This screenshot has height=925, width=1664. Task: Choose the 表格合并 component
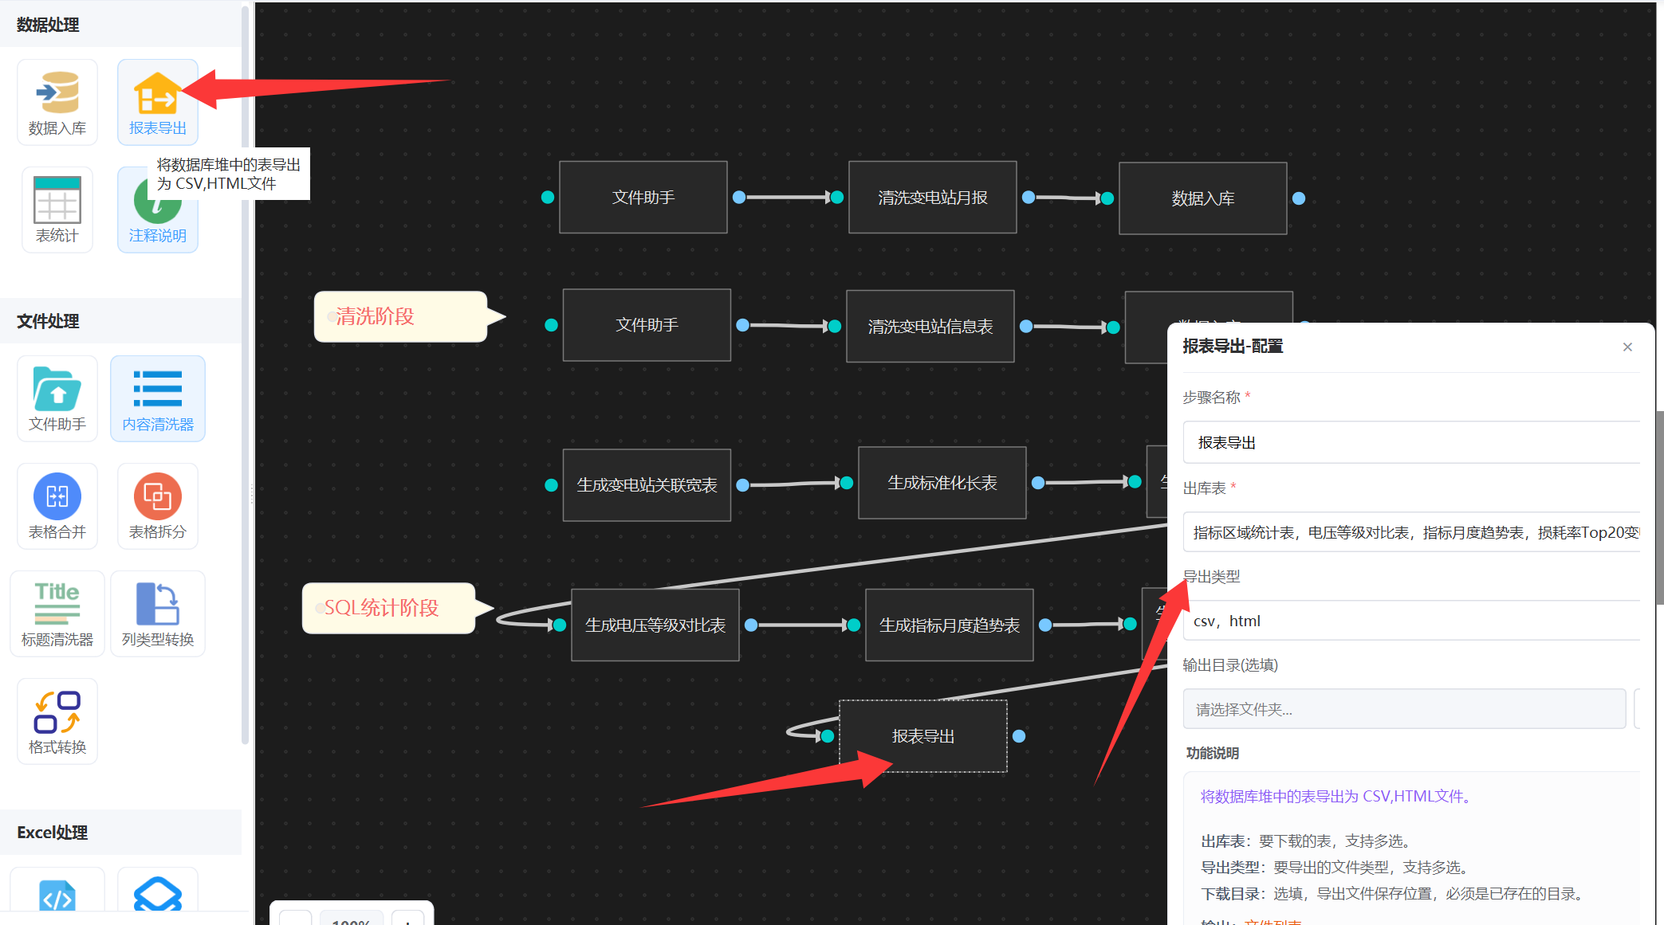click(x=57, y=506)
